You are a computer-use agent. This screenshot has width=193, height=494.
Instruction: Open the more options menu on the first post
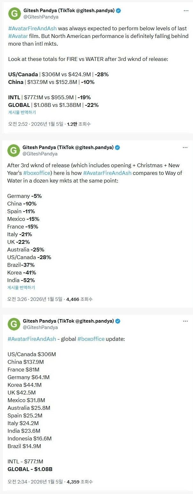186,11
